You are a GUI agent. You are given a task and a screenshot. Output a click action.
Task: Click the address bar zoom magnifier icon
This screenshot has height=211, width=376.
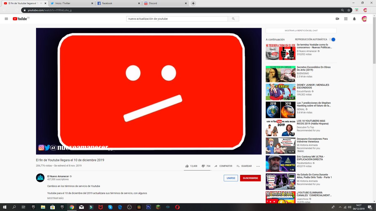[x=342, y=10]
